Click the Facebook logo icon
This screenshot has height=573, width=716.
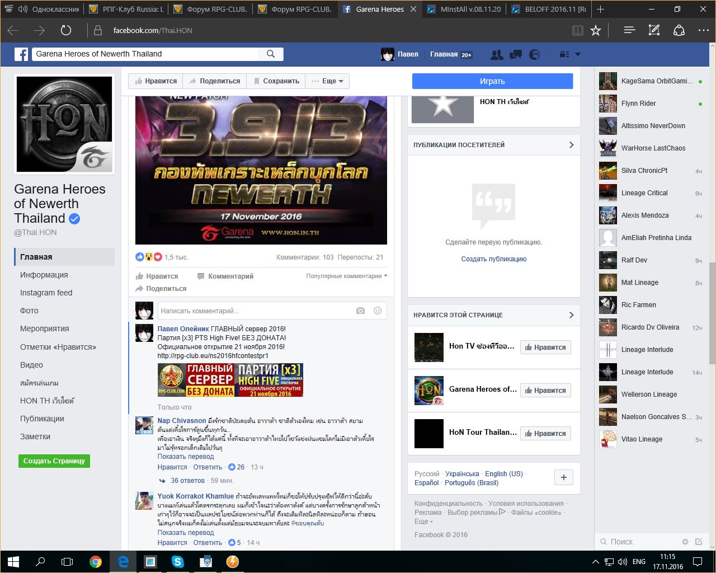click(21, 54)
